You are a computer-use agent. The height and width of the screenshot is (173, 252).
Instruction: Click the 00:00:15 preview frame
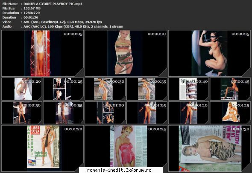coord(209,53)
